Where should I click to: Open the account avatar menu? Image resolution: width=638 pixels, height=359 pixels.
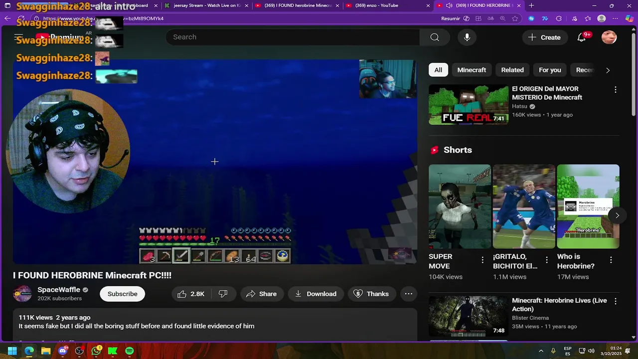click(609, 37)
